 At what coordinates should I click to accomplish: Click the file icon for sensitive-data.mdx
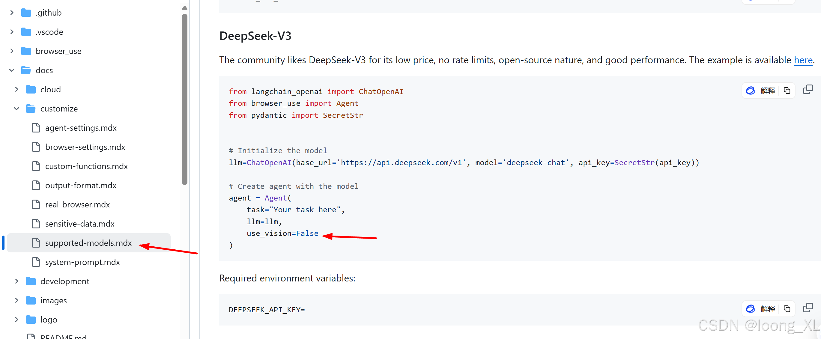[36, 224]
